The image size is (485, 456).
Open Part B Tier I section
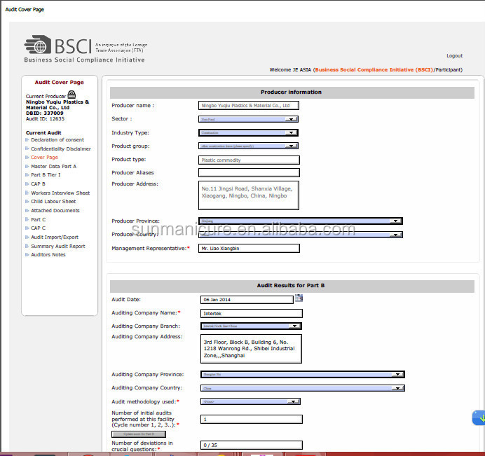[46, 174]
